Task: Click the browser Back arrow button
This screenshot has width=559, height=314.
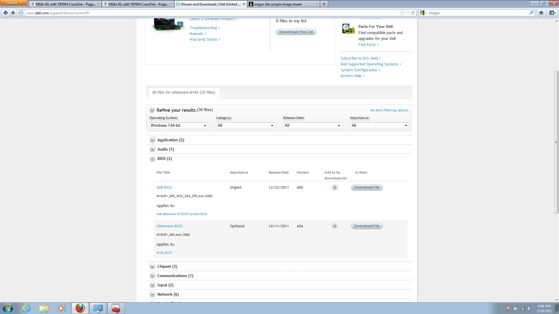Action: [6, 13]
